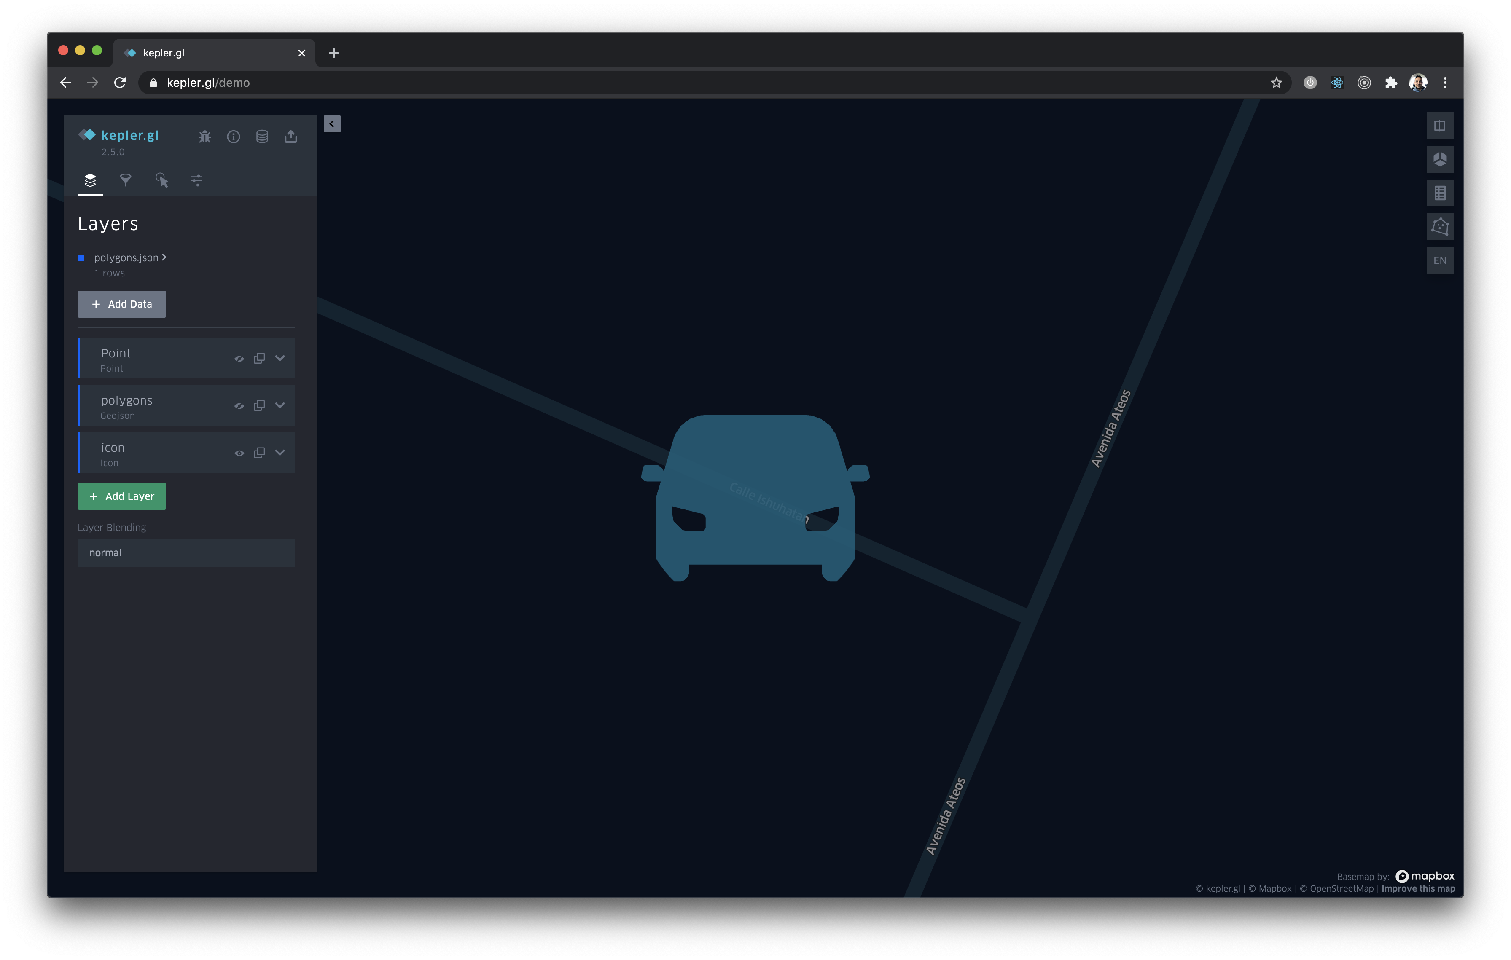Select the export map share icon
This screenshot has width=1511, height=960.
290,136
